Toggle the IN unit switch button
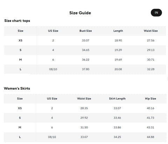 click(x=156, y=13)
